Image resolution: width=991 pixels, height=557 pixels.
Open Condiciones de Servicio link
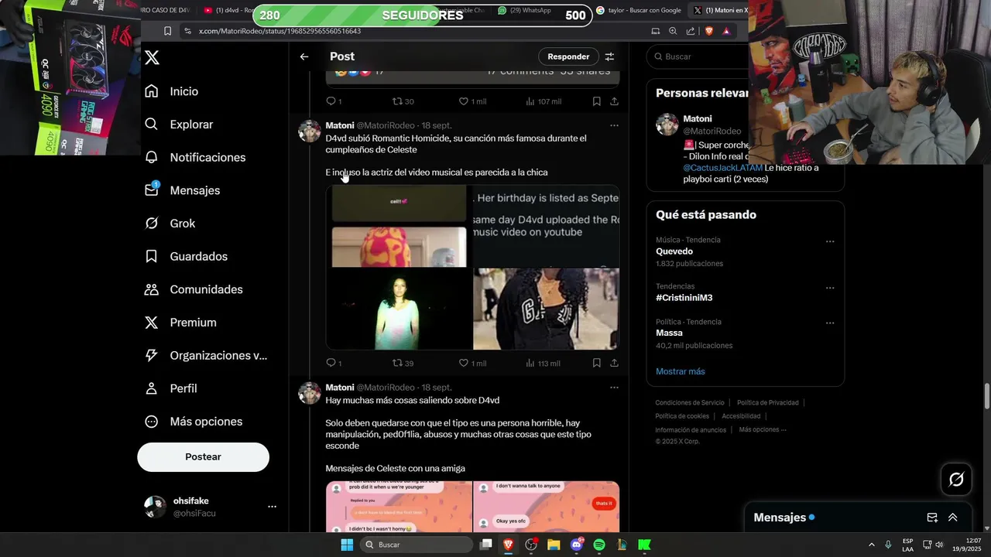pos(690,402)
